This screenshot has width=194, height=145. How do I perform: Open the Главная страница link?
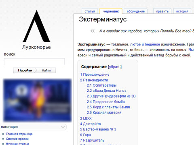19,134
